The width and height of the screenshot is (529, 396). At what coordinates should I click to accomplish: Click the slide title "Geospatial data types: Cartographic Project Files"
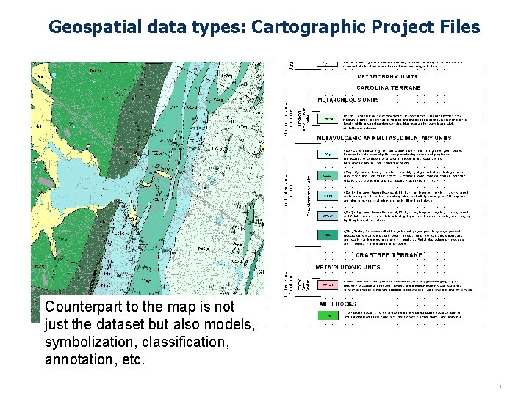click(264, 27)
